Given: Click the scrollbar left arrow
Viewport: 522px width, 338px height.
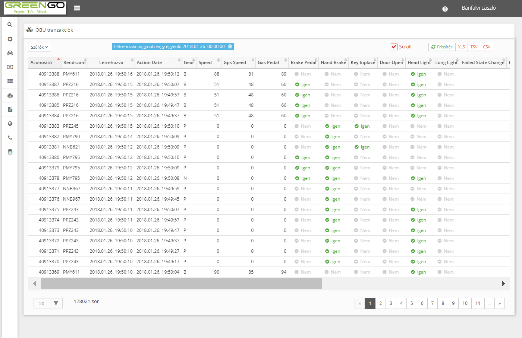Looking at the screenshot, I should point(35,284).
